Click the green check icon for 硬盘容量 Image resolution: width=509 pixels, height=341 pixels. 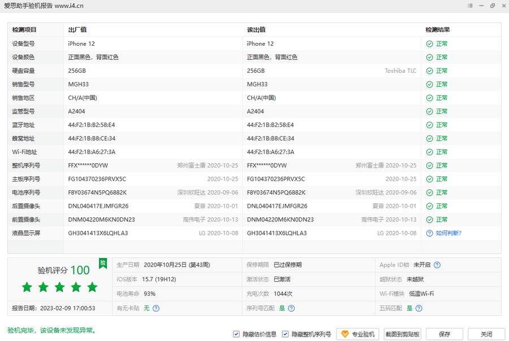[429, 71]
